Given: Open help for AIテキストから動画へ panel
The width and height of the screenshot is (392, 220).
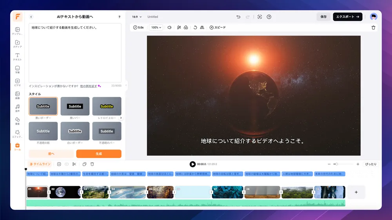Looking at the screenshot, I should point(119,17).
